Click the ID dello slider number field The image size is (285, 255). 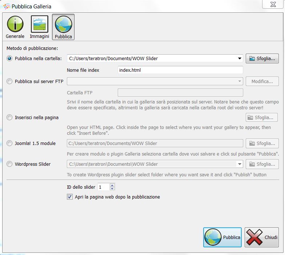[104, 187]
